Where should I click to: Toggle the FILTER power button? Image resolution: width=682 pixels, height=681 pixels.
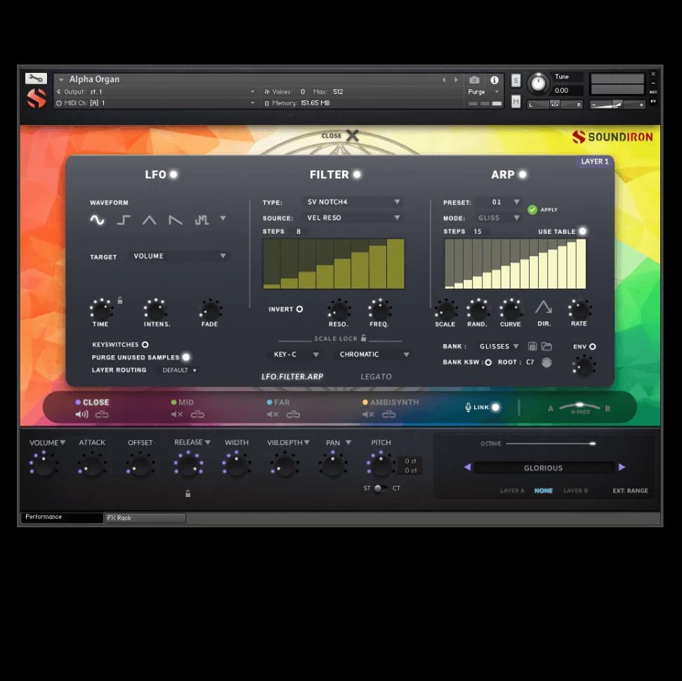(x=357, y=174)
